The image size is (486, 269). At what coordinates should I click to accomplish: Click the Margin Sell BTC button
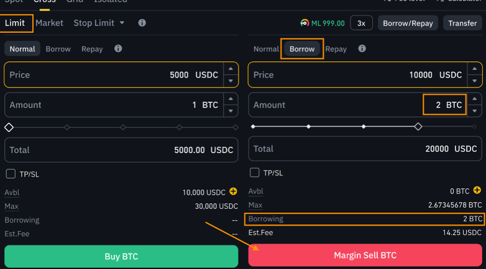pyautogui.click(x=365, y=255)
